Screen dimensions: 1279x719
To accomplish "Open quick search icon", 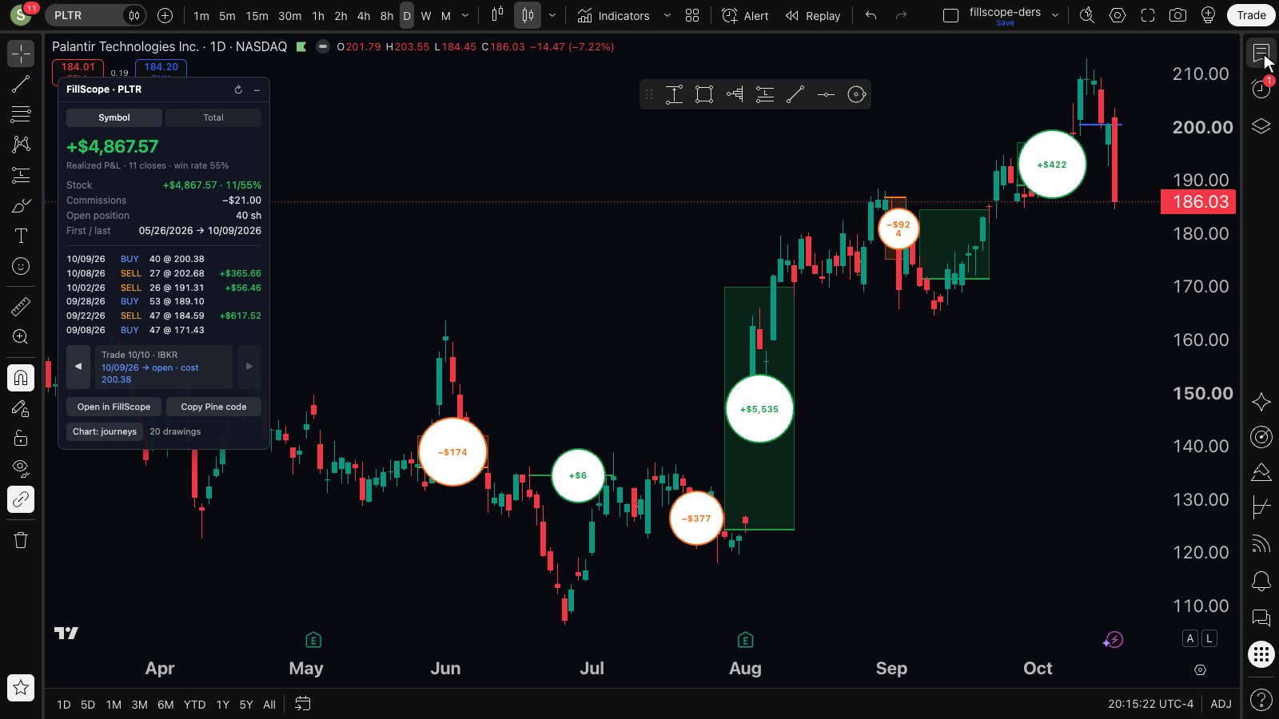I will pos(1087,15).
